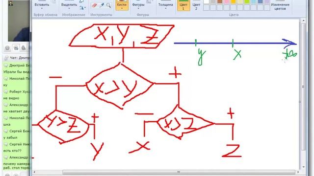
Task: Pick the gold orange color swatch
Action: click(x=234, y=1)
